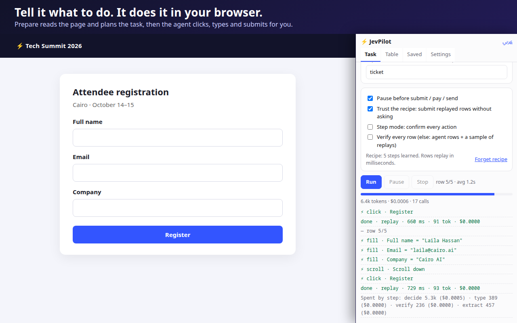Image resolution: width=517 pixels, height=323 pixels.
Task: Open the Settings tab
Action: [x=441, y=55]
